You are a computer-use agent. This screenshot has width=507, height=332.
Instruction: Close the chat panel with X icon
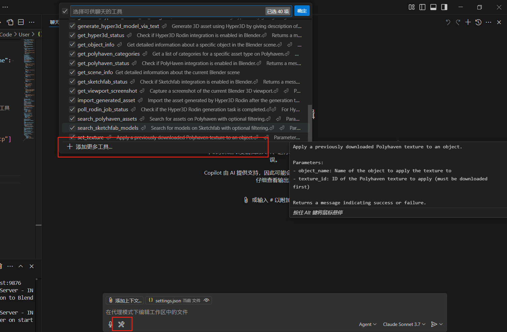pyautogui.click(x=499, y=22)
